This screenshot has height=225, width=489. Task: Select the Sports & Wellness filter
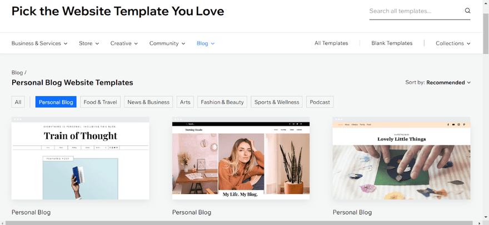coord(277,102)
